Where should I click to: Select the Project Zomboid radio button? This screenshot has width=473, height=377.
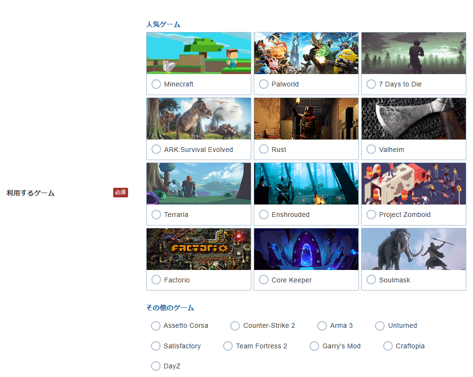click(x=371, y=215)
